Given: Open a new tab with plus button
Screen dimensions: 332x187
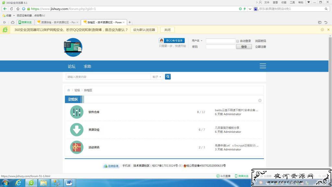Looking at the screenshot, I should (130, 22).
